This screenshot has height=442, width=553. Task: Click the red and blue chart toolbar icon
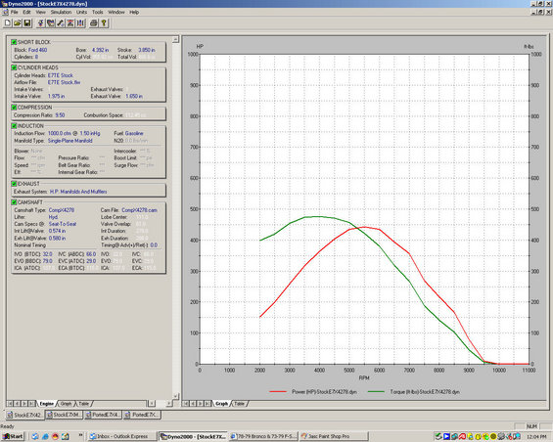click(x=70, y=23)
